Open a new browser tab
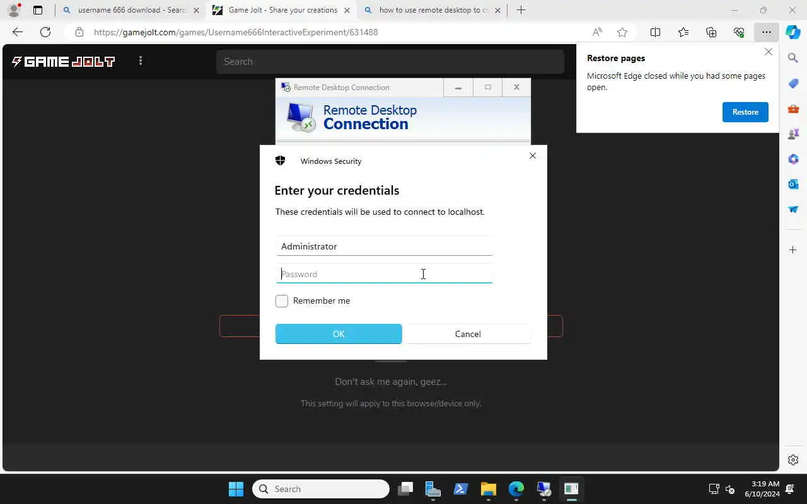 (x=521, y=10)
